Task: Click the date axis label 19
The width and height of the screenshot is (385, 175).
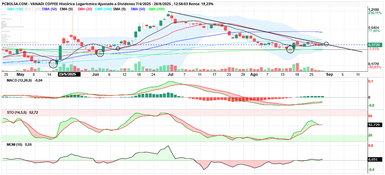Action: click(297, 74)
